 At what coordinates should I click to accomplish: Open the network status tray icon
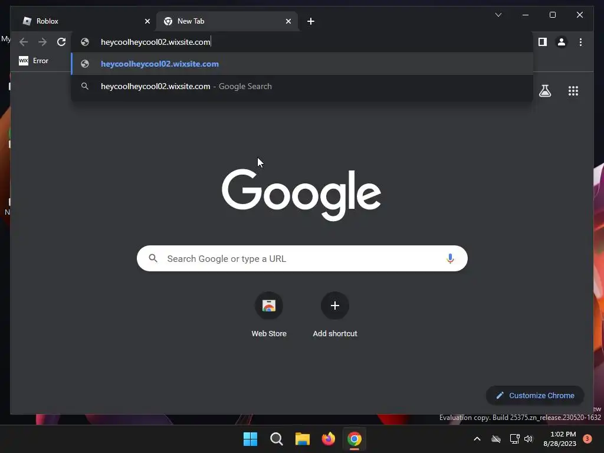coord(514,439)
